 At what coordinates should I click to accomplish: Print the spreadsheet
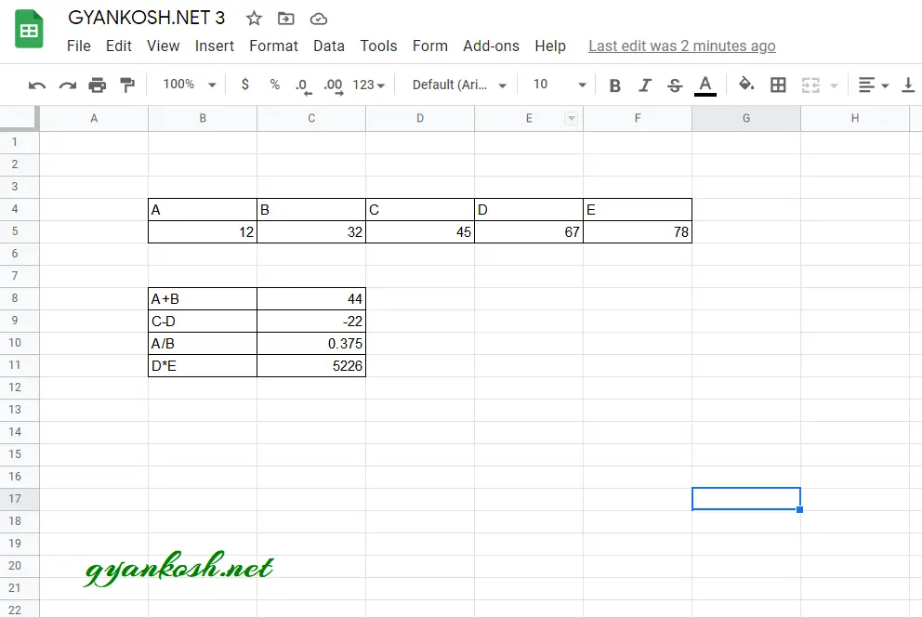(x=98, y=85)
